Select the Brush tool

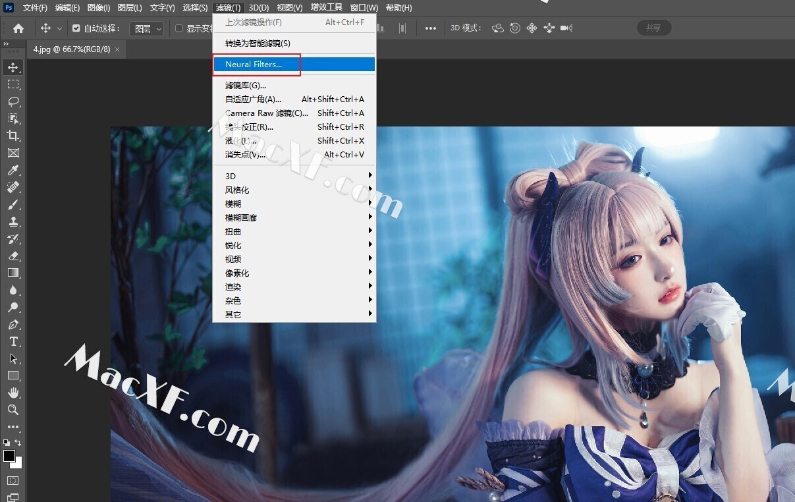click(x=13, y=204)
